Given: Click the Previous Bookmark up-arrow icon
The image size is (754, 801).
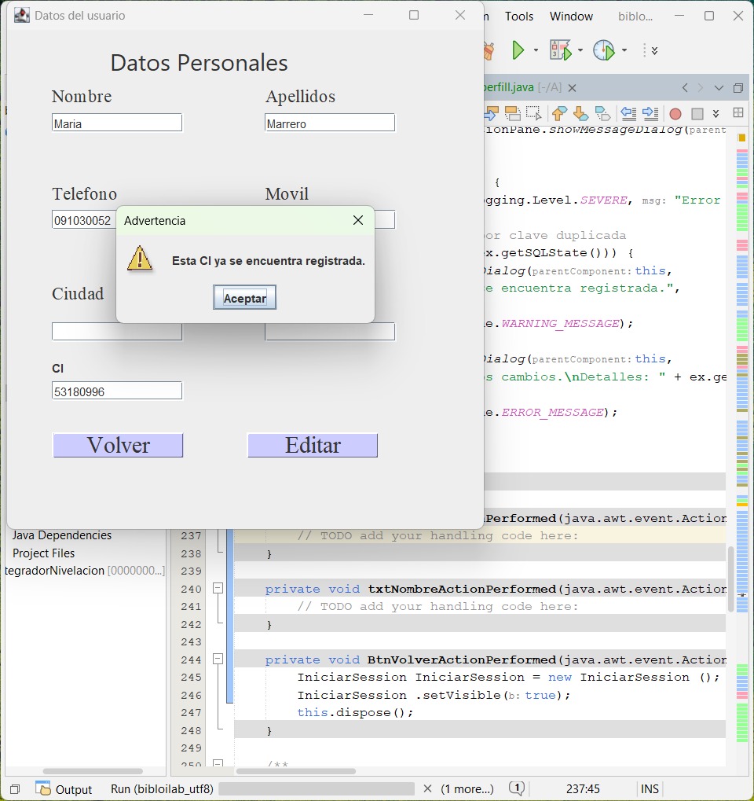Looking at the screenshot, I should pos(559,114).
